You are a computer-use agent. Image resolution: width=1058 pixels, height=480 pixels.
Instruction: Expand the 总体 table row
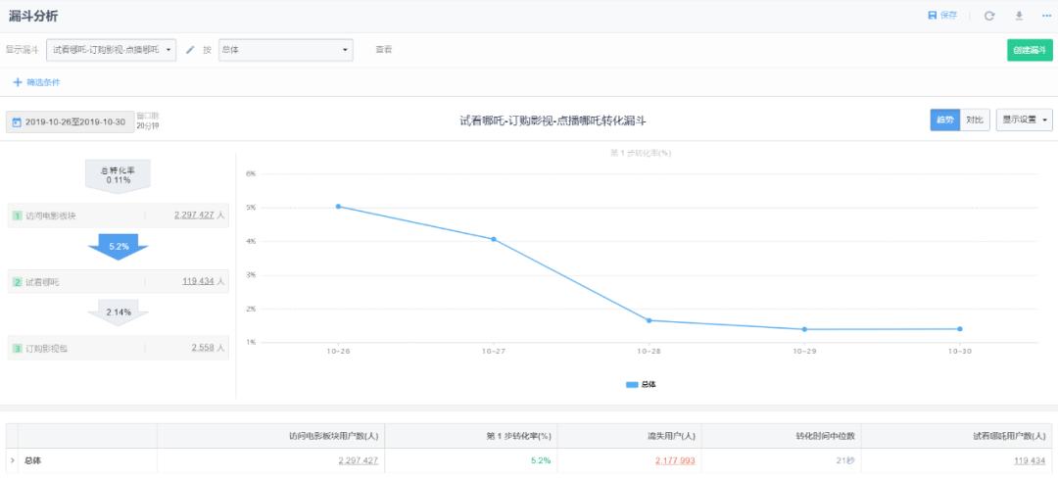coord(12,460)
